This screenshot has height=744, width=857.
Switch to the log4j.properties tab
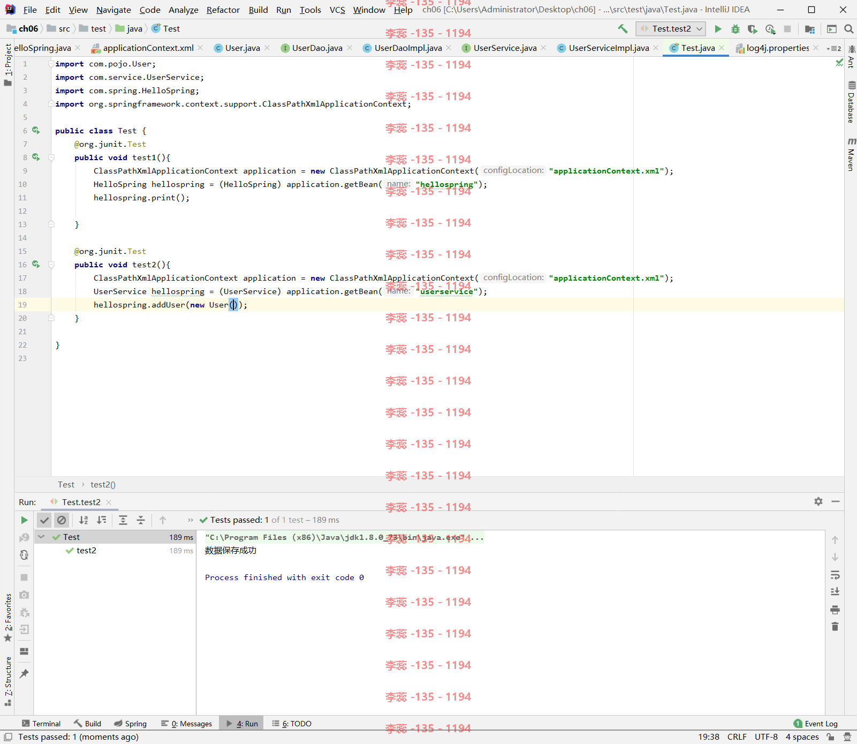(x=777, y=48)
